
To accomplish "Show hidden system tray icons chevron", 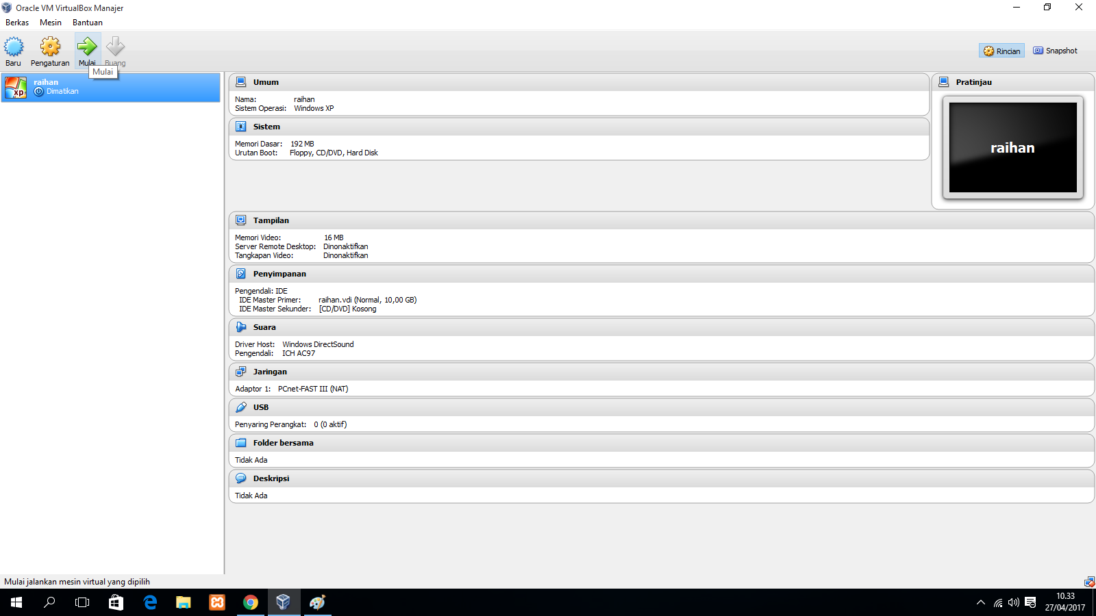I will tap(981, 603).
